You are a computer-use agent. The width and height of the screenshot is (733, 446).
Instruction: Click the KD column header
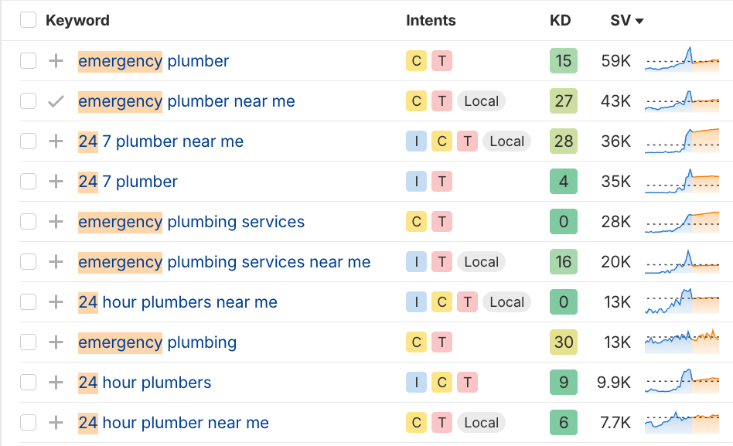point(558,21)
